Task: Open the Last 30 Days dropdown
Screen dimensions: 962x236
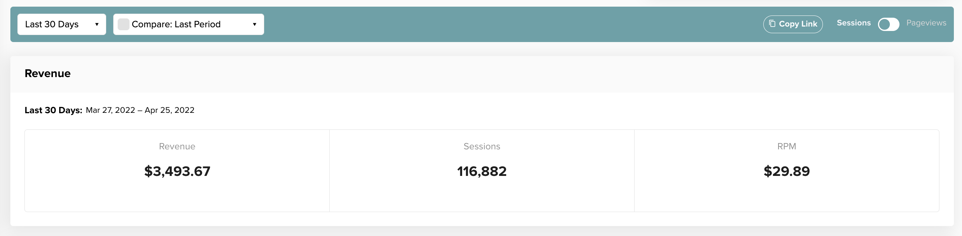Action: [62, 24]
